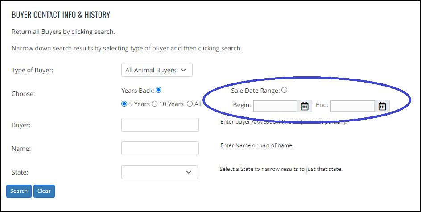Image resolution: width=421 pixels, height=212 pixels.
Task: Click into the End date field
Action: coord(353,106)
